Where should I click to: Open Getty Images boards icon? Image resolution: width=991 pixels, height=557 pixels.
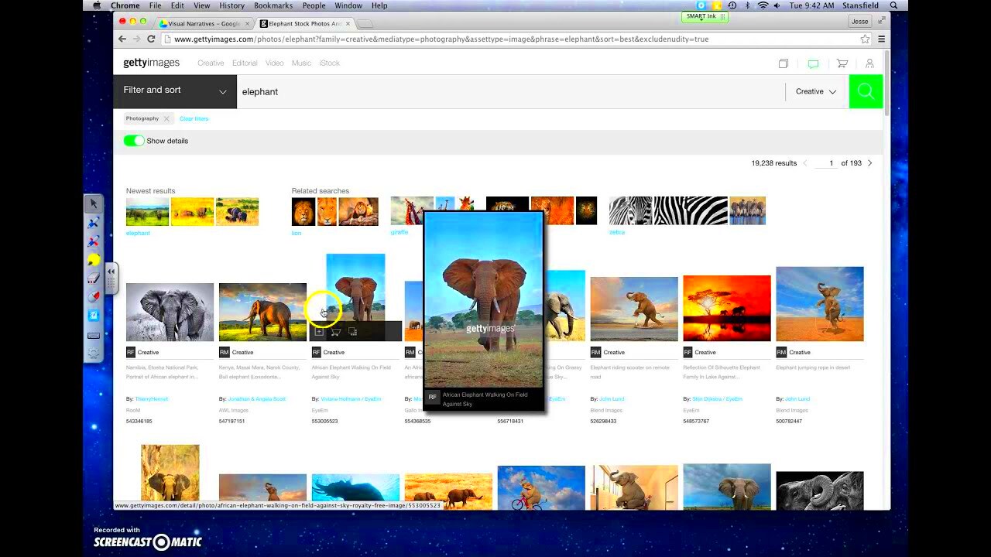tap(783, 63)
